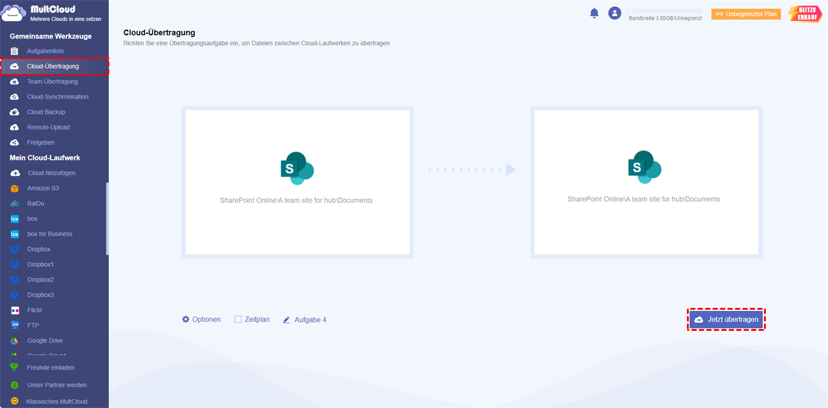Screen dimensions: 828x408
Task: Click the pencil icon beside Aufgabe 4
Action: pyautogui.click(x=287, y=320)
